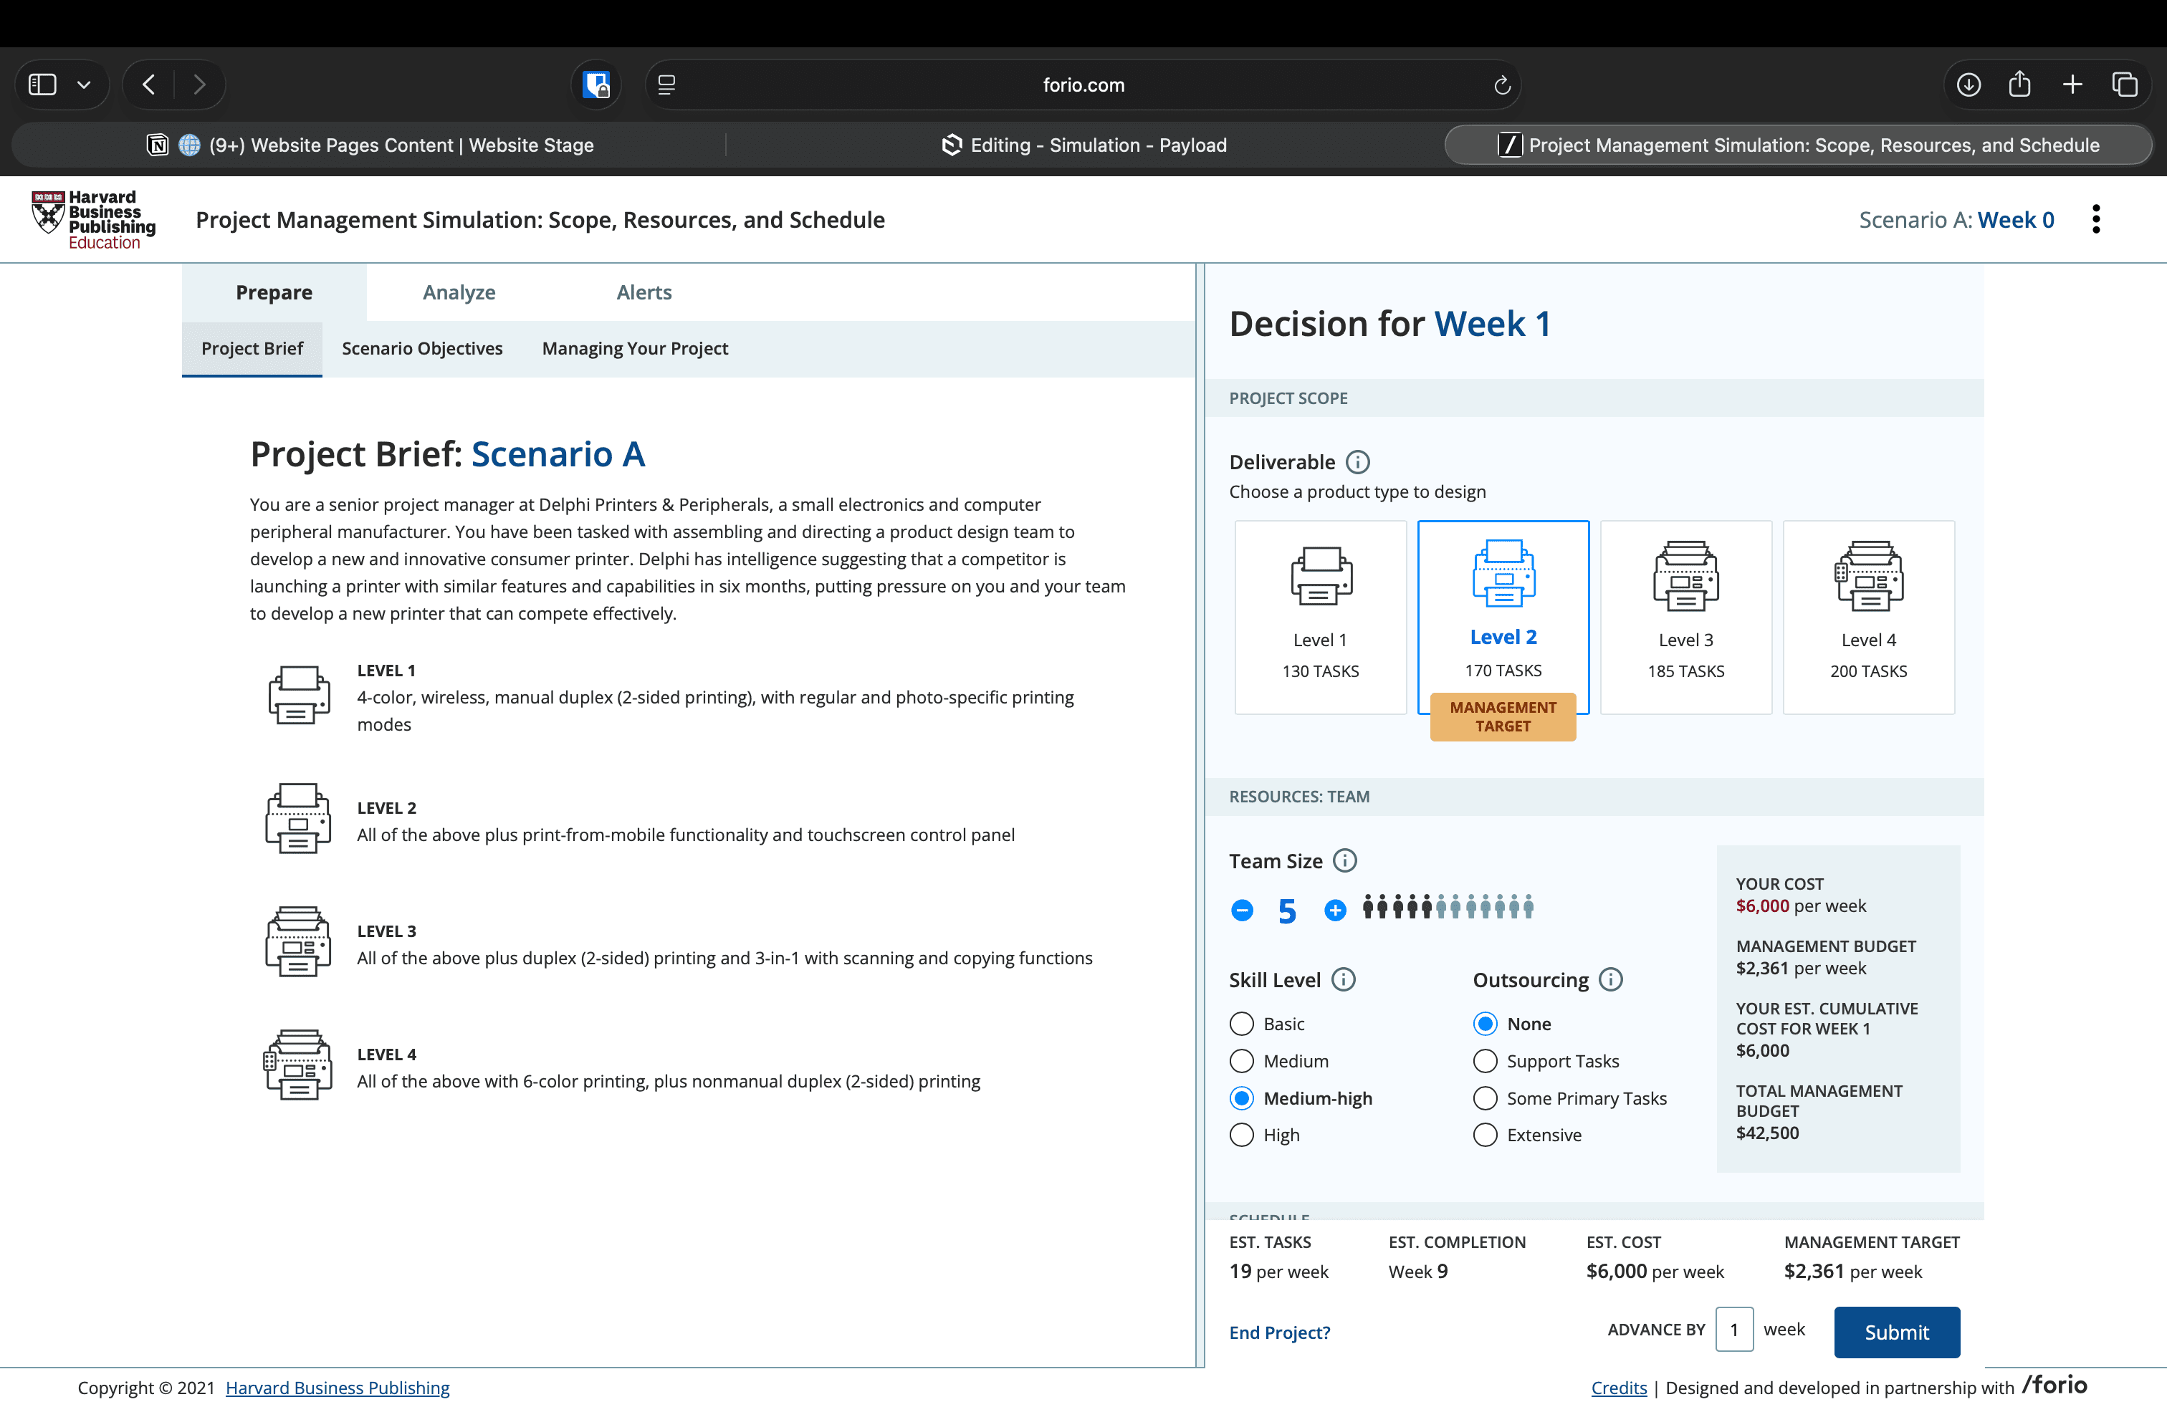Viewport: 2167px width, 1407px height.
Task: Expand the Safari sidebar dropdown chevron
Action: [84, 85]
